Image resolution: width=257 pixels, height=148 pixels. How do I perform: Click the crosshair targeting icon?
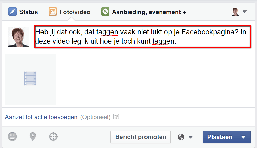tap(53, 136)
